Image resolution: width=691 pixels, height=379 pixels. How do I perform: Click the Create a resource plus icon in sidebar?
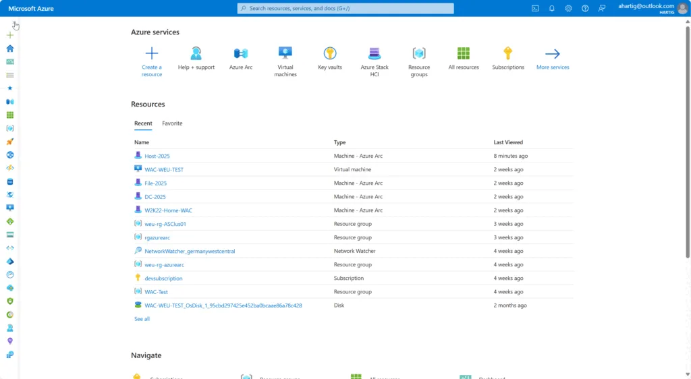[9, 35]
